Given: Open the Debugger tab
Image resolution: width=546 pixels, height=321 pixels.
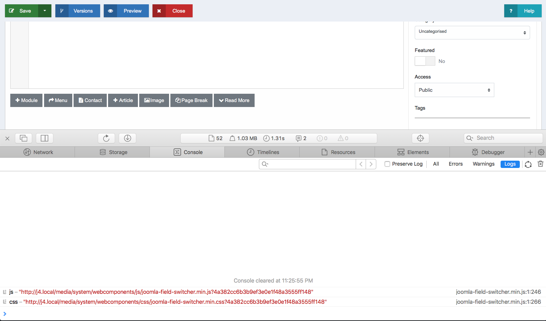Looking at the screenshot, I should click(487, 152).
